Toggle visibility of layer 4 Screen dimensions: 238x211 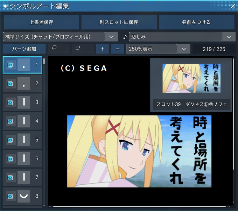10,121
